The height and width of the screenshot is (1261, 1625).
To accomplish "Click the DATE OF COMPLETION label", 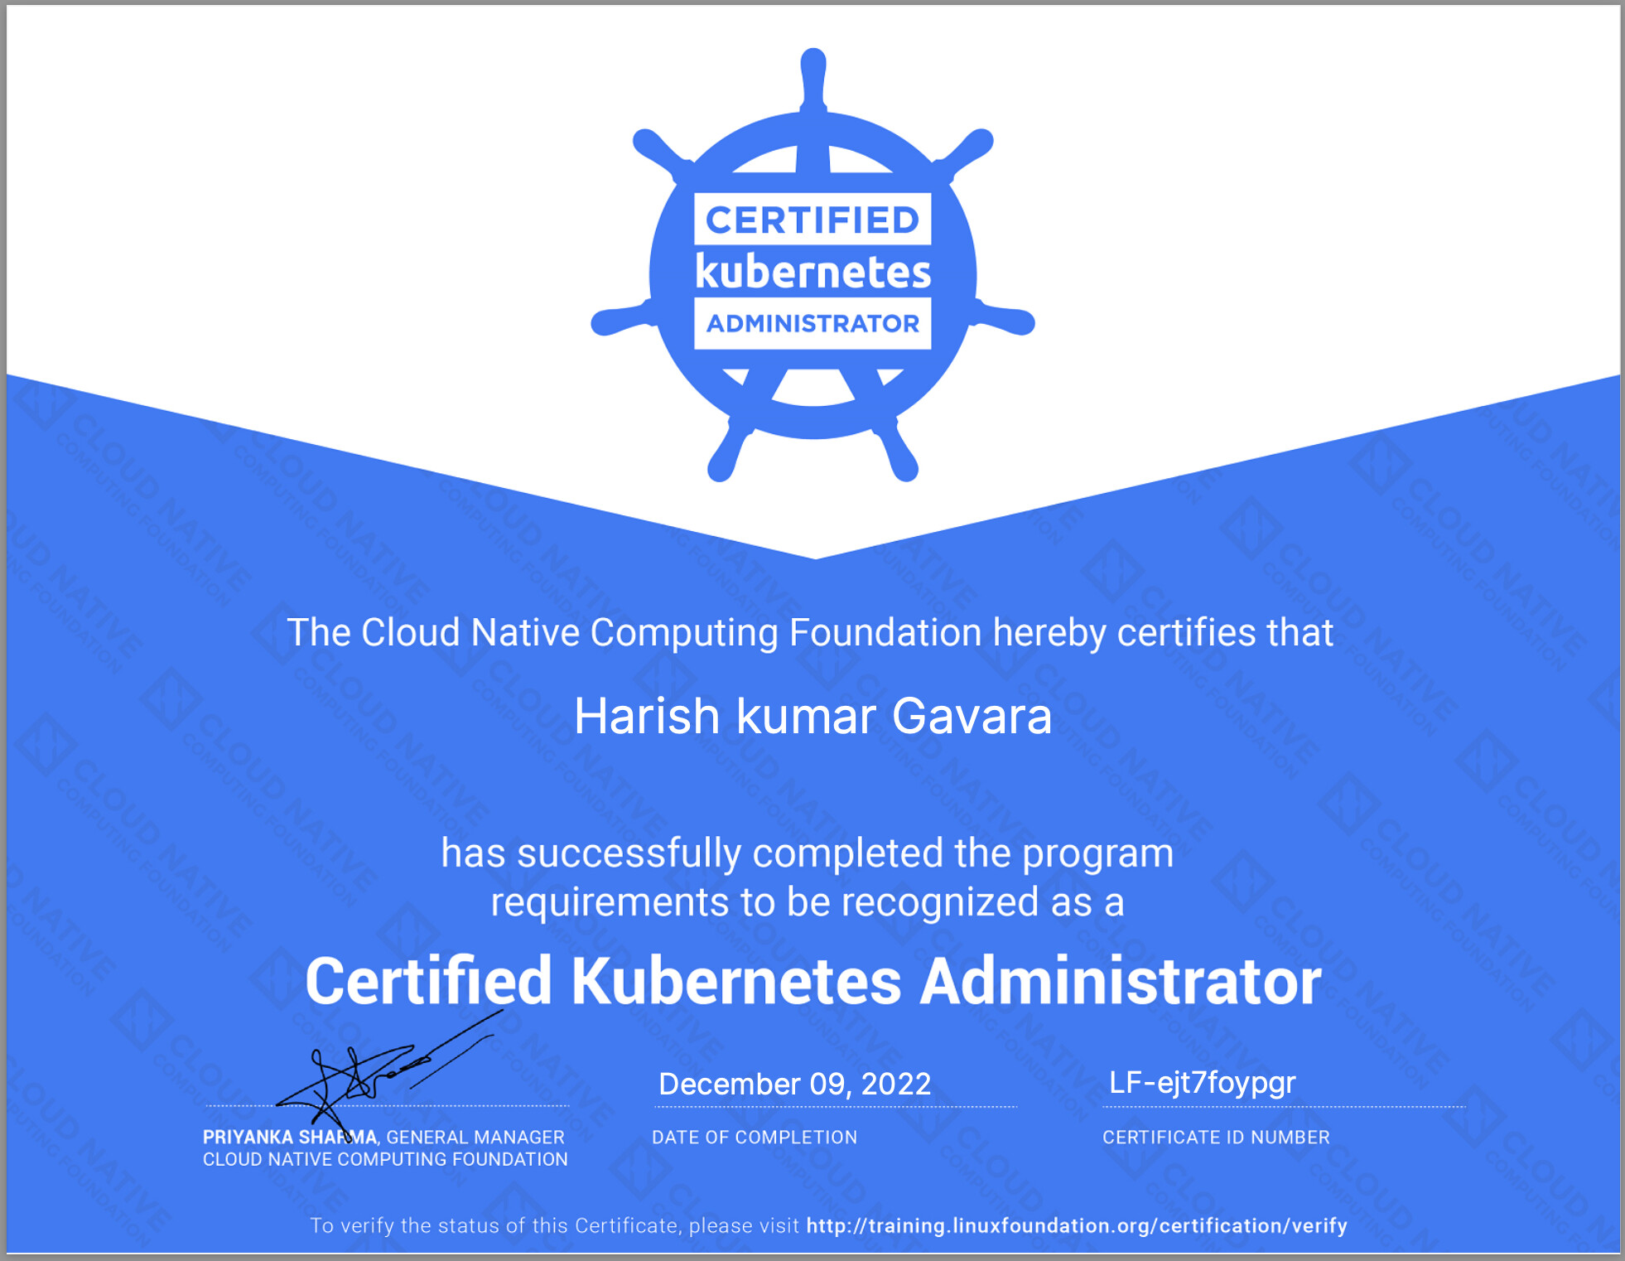I will (754, 1137).
